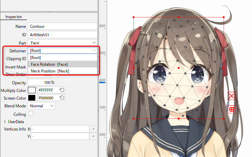Click the blue marker on the vertical ruler

click(x=102, y=83)
